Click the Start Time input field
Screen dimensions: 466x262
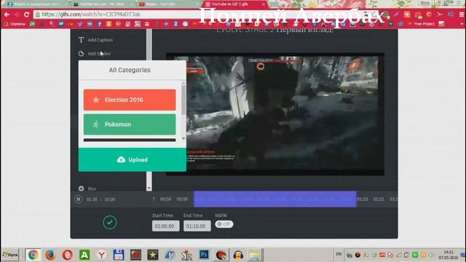[x=165, y=226]
